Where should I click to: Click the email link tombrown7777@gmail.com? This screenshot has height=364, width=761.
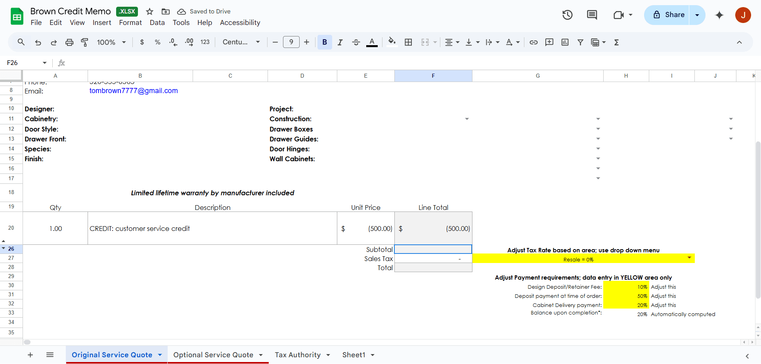[134, 91]
